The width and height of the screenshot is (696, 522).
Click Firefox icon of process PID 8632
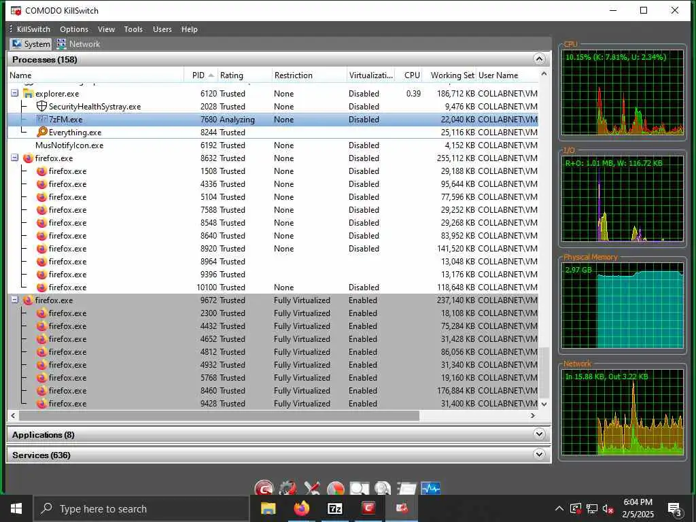[29, 158]
